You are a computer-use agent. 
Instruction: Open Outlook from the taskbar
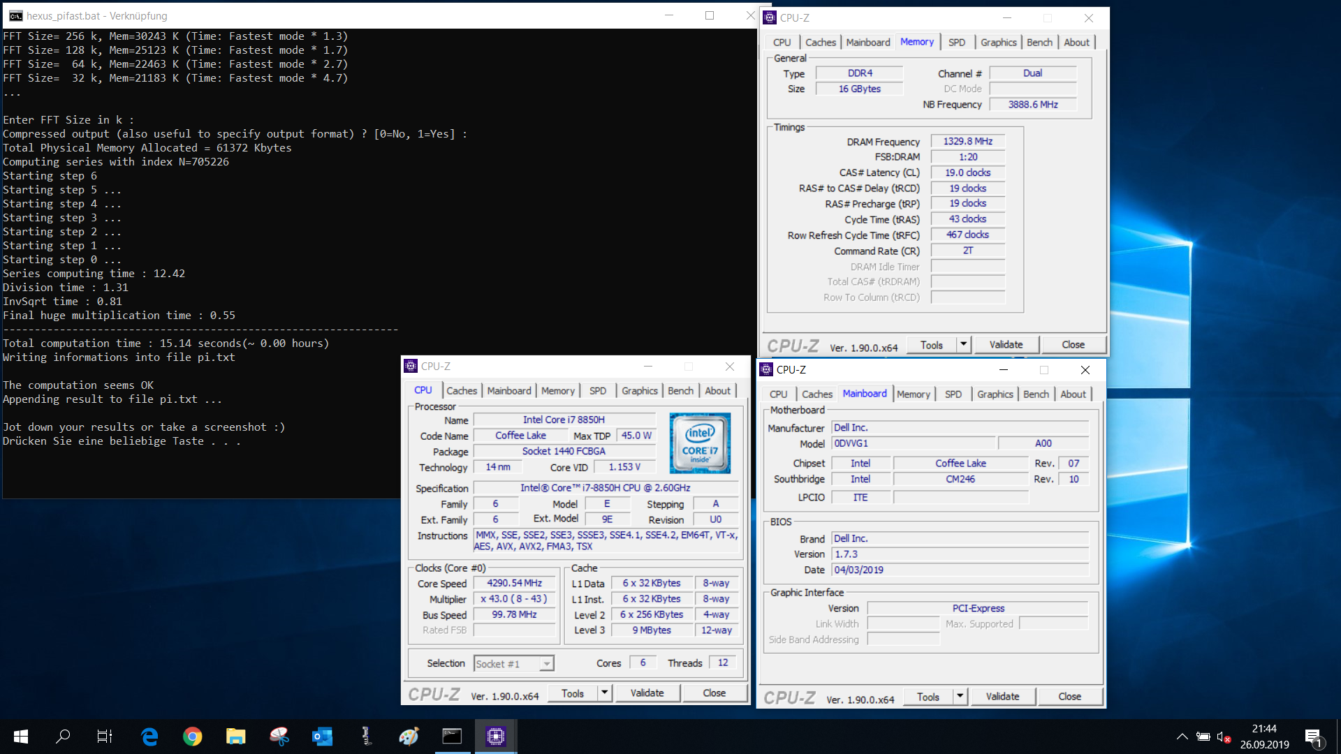(323, 737)
